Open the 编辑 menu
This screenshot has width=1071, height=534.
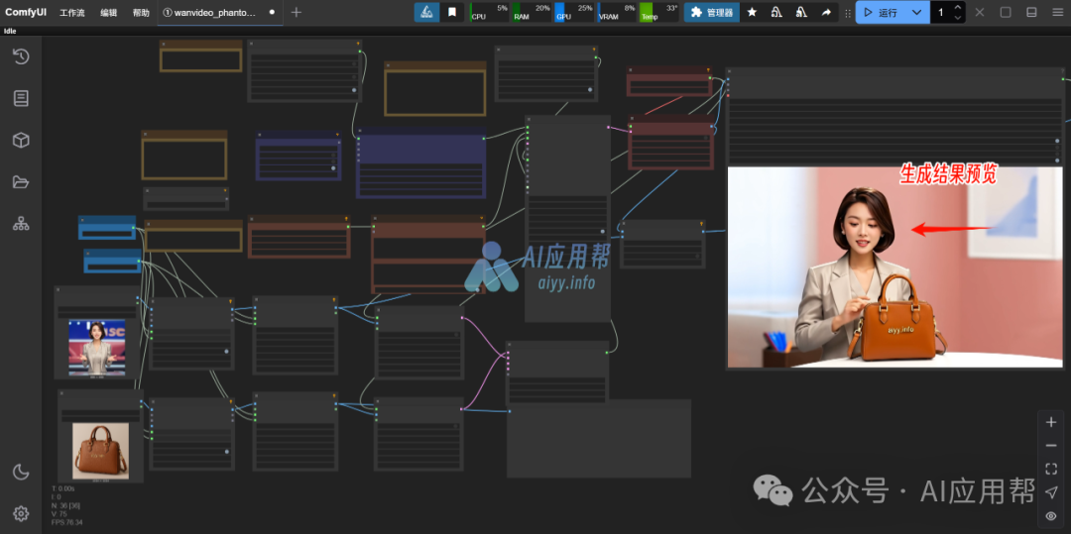click(109, 13)
